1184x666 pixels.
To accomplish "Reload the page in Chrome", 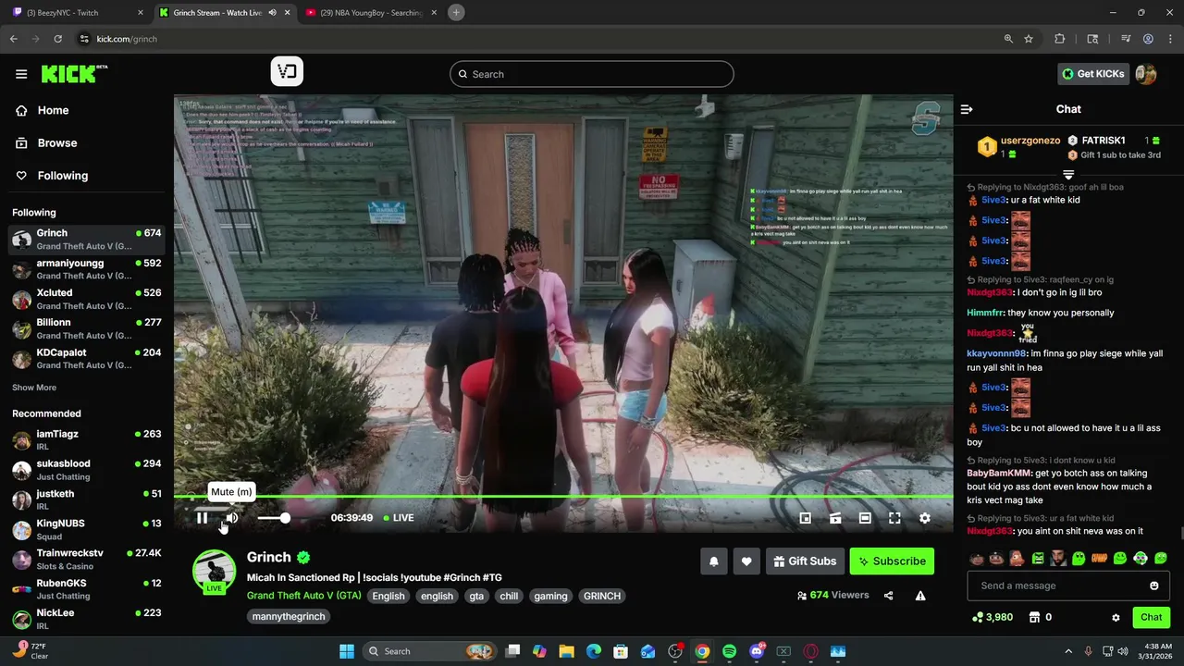I will (x=57, y=39).
